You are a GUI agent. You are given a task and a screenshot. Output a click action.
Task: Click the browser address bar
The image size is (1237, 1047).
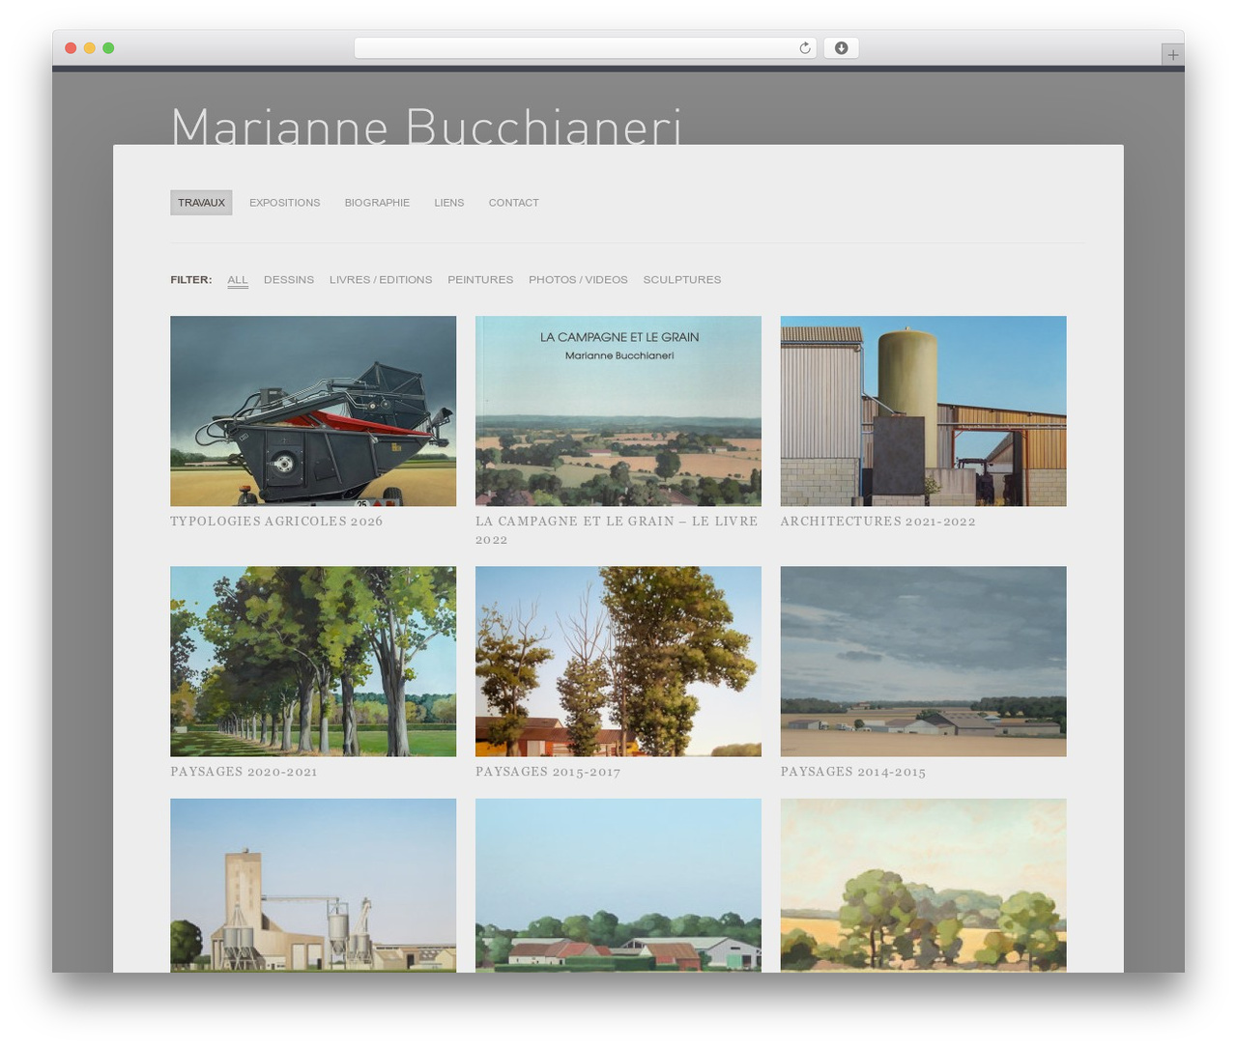[x=586, y=48]
